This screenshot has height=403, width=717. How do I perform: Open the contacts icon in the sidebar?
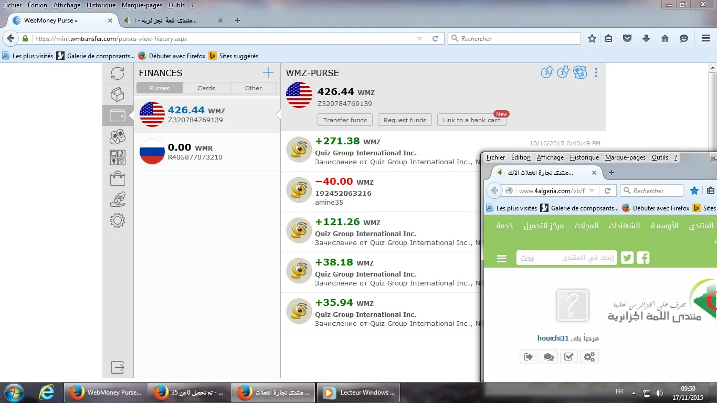click(118, 136)
